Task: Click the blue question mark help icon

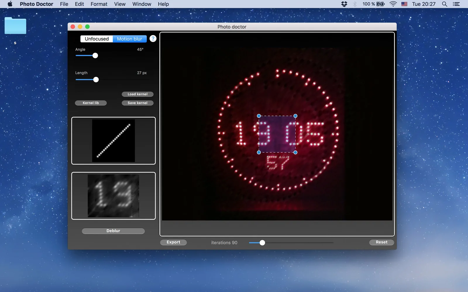Action: [153, 39]
